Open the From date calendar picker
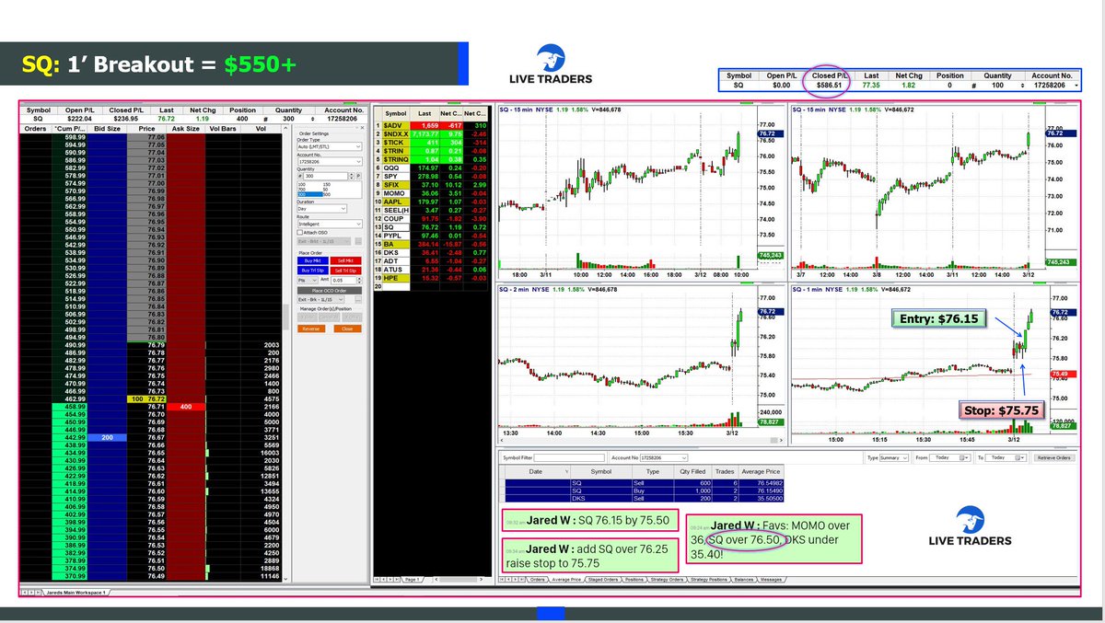This screenshot has height=623, width=1105. click(961, 457)
